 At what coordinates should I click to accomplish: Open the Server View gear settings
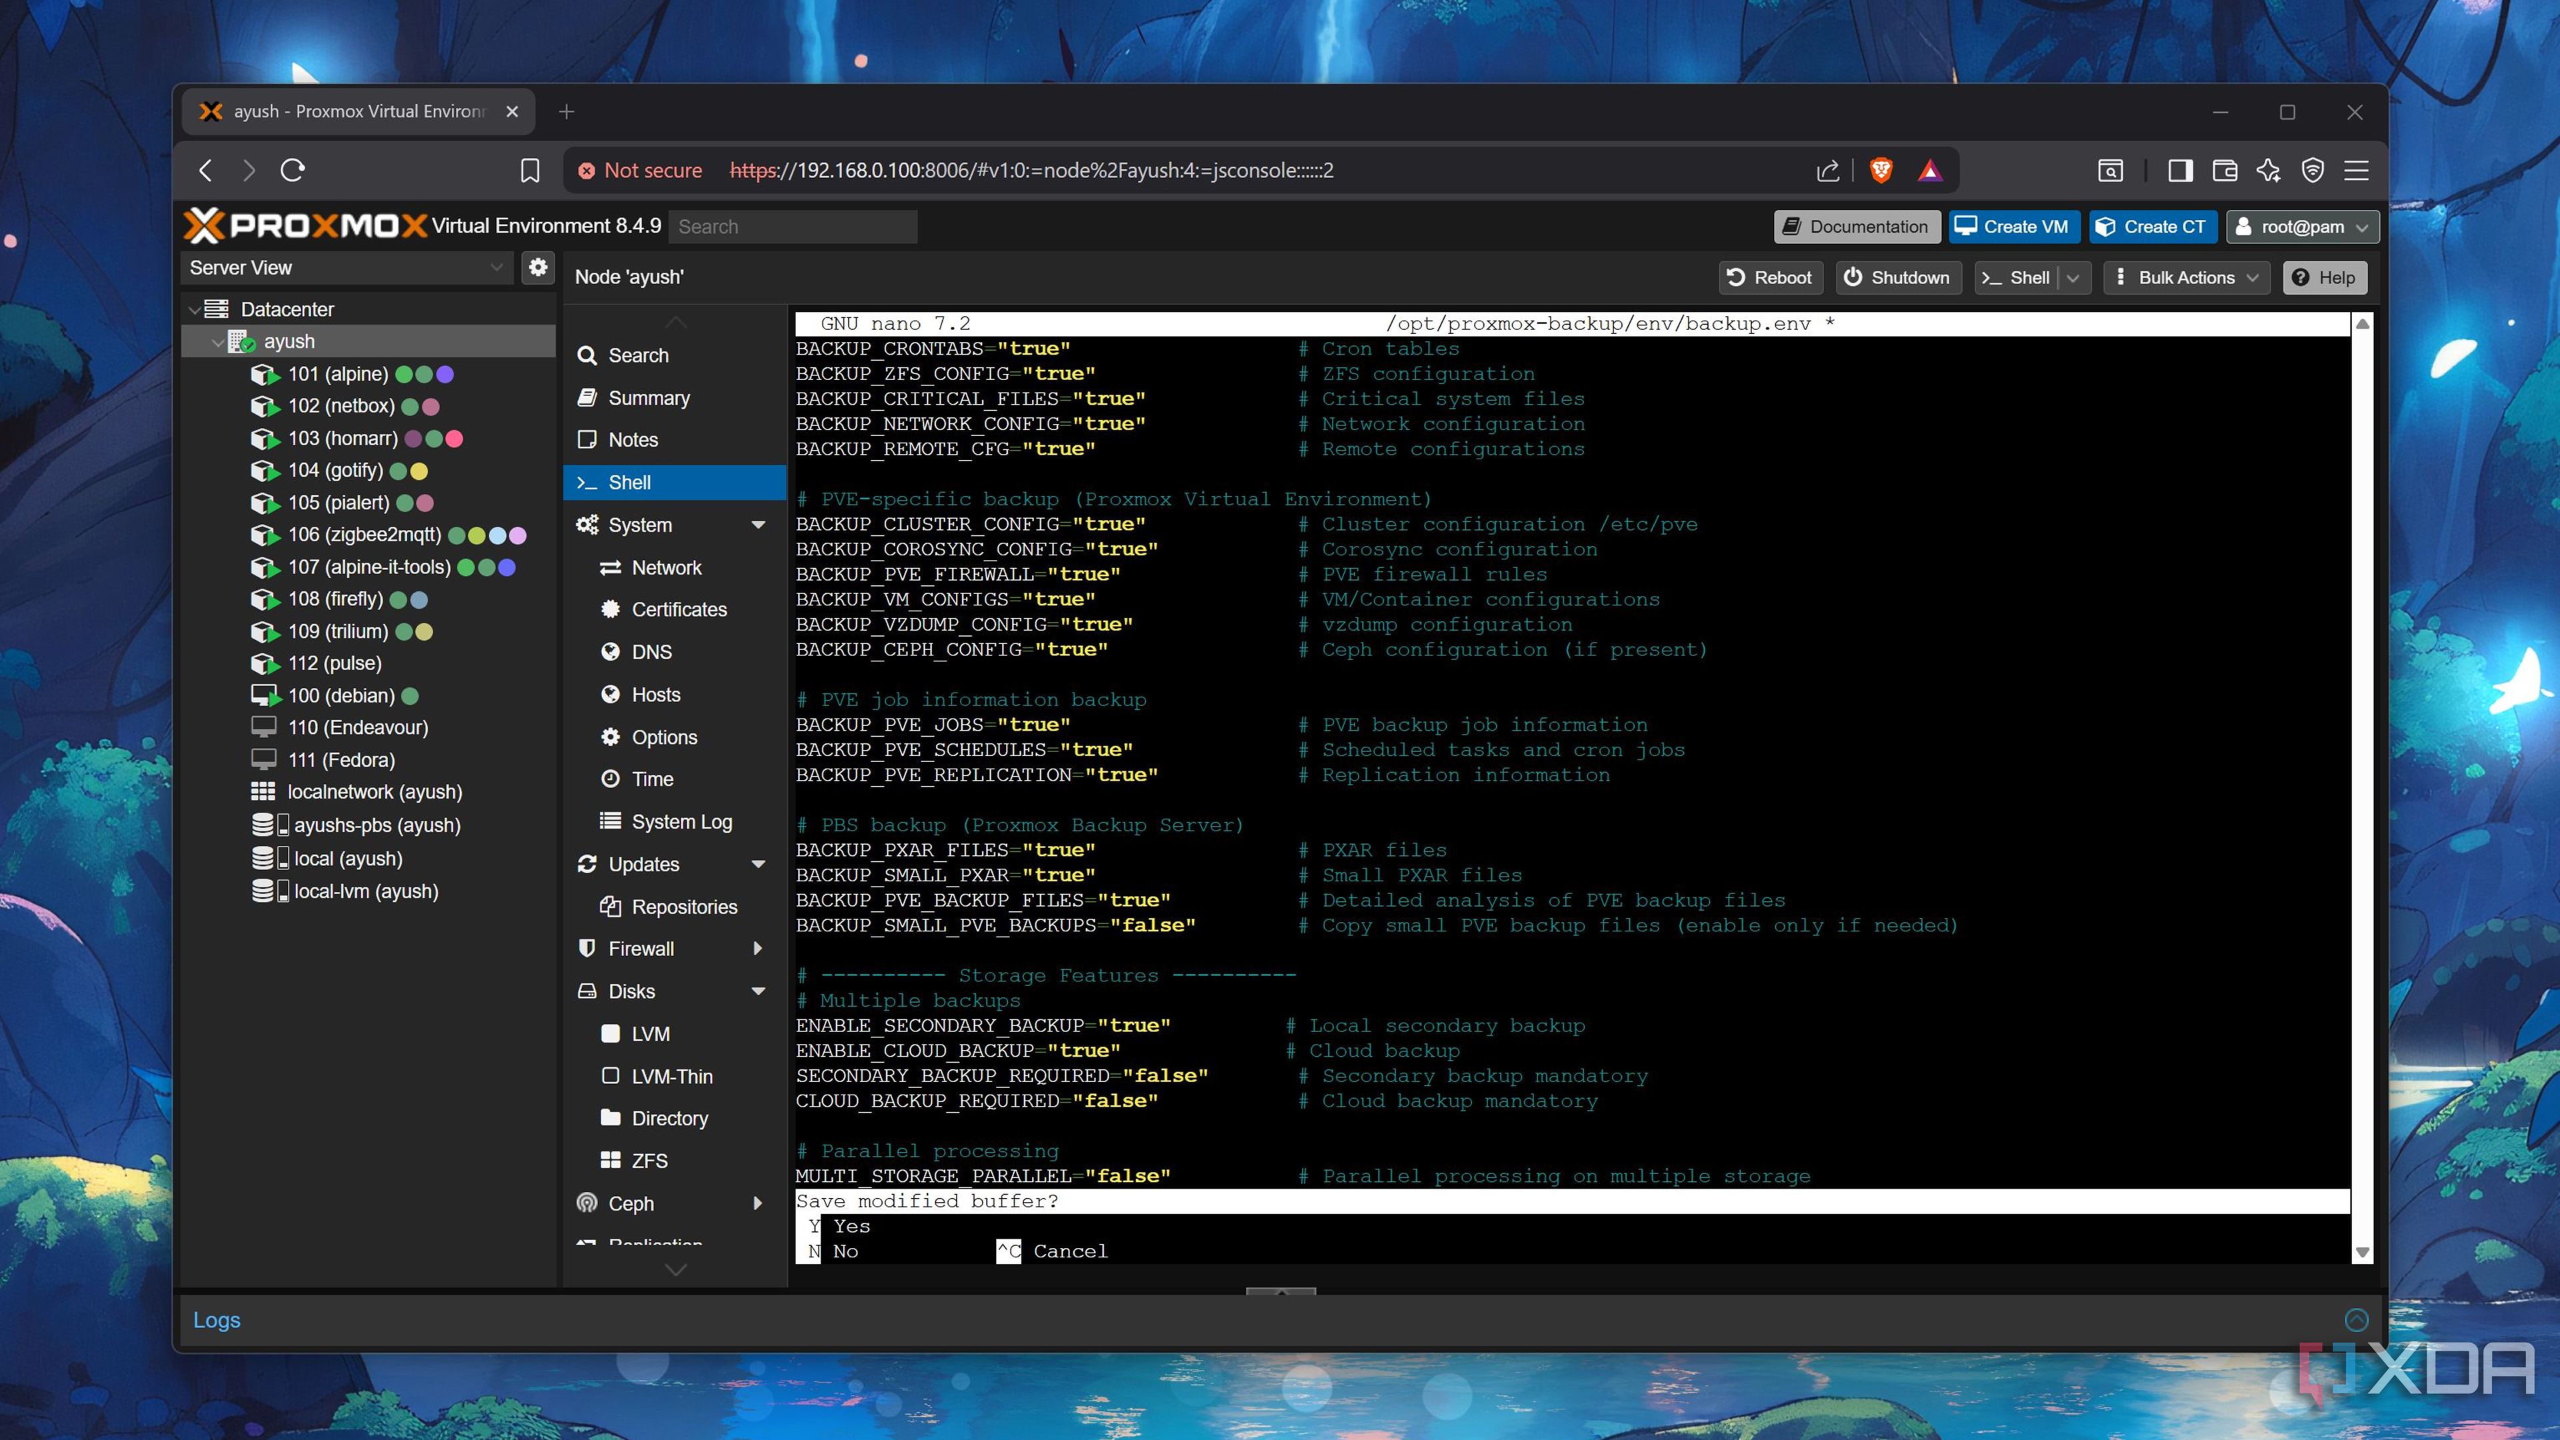(537, 267)
